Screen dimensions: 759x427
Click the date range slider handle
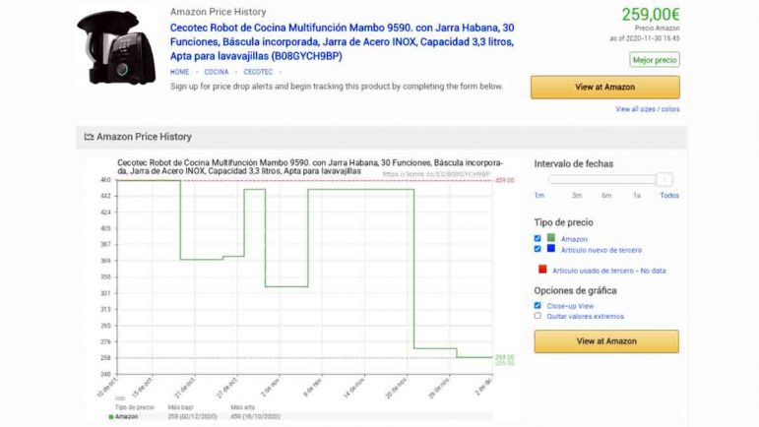(664, 179)
